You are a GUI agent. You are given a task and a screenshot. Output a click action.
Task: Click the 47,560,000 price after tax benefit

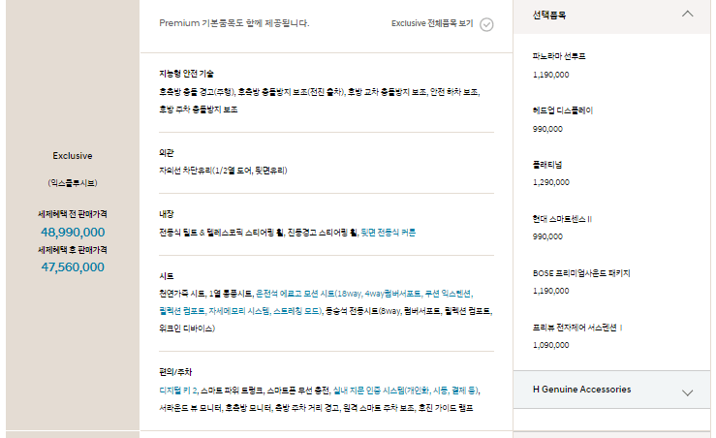tap(73, 267)
